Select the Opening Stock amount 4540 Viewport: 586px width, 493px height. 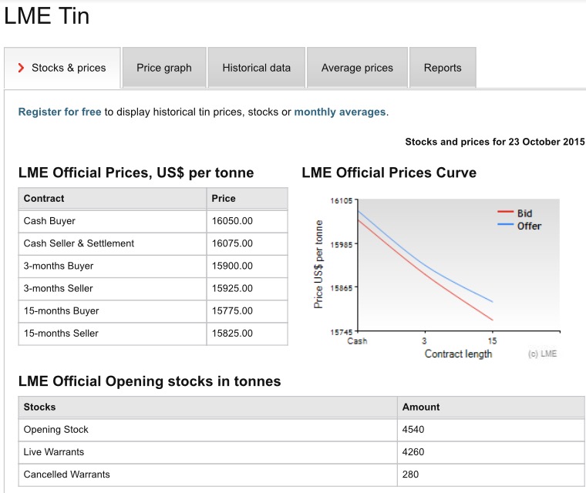pos(413,430)
